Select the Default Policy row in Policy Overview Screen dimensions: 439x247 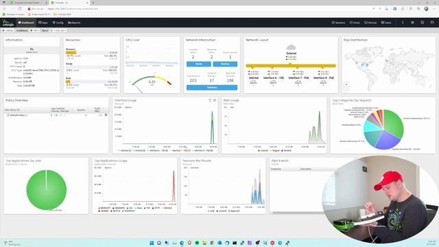point(56,115)
